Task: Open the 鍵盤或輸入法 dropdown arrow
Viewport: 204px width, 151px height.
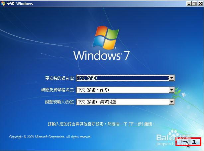Action: [x=171, y=102]
